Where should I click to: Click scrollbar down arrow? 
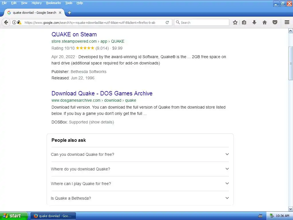point(291,209)
